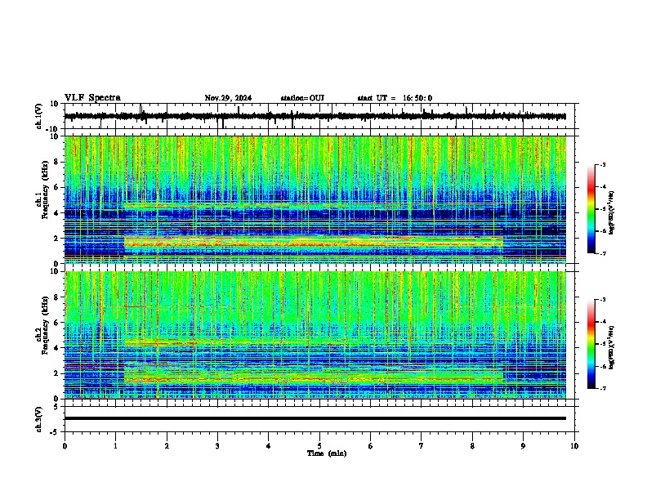Click the 'station=OUJ' label
The width and height of the screenshot is (647, 500).
click(x=302, y=98)
